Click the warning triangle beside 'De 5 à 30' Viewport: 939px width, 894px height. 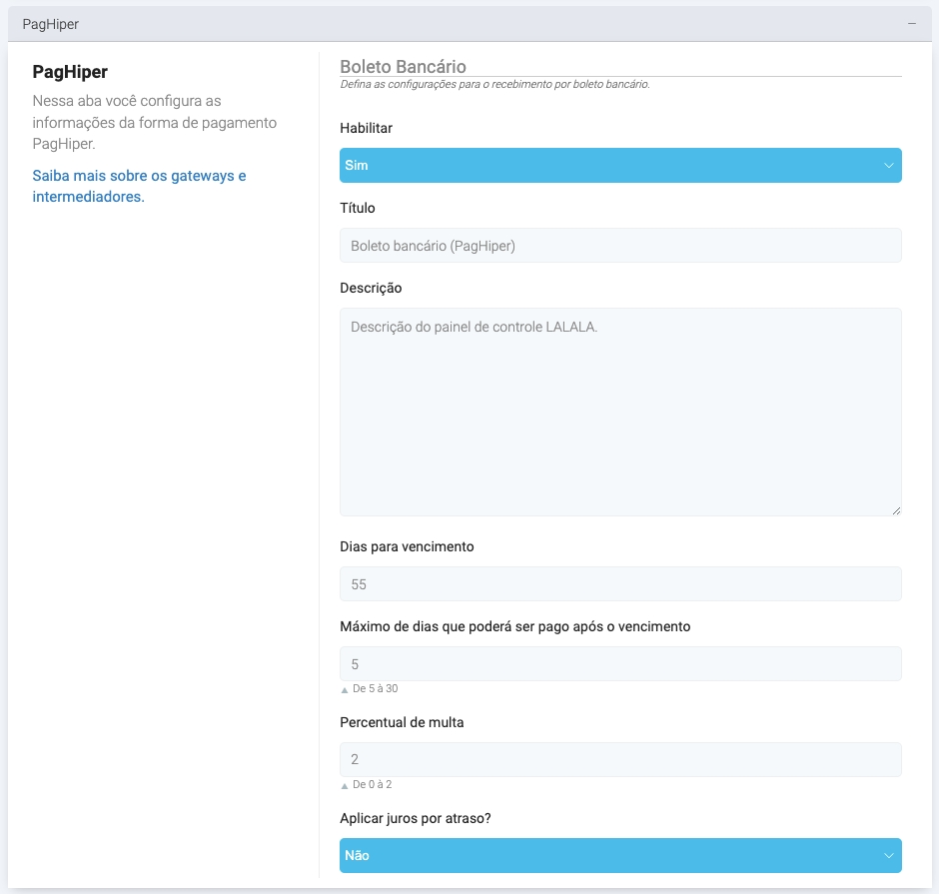(346, 689)
